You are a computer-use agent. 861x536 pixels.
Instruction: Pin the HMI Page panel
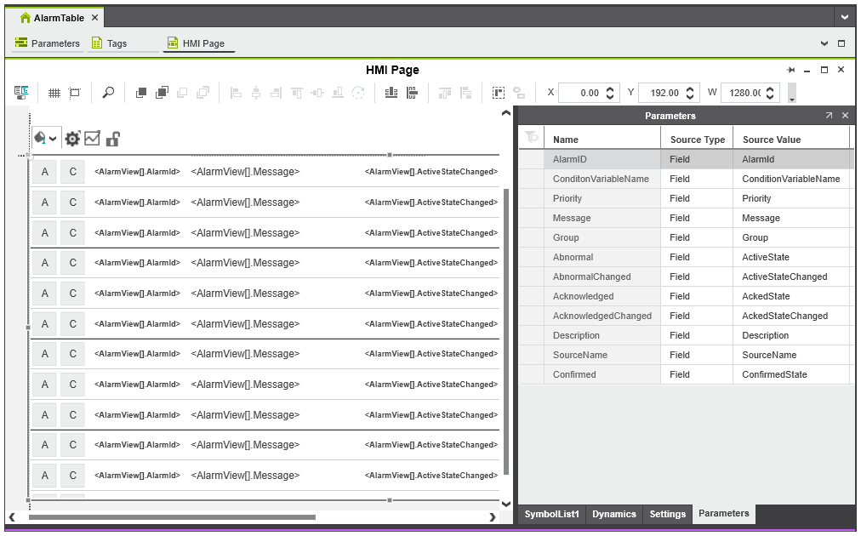click(791, 70)
